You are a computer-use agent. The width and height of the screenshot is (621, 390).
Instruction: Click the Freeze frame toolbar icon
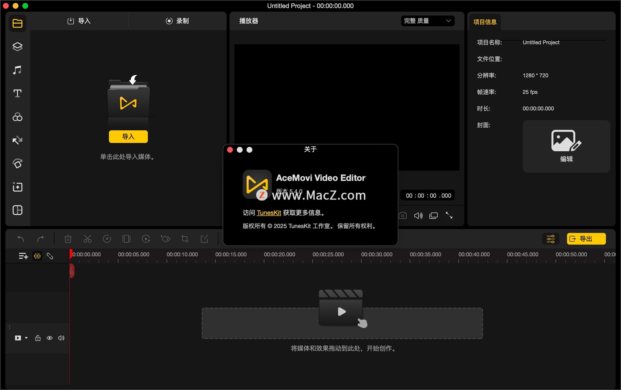(126, 239)
